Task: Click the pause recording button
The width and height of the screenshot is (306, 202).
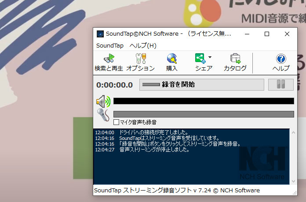Action: point(281,84)
